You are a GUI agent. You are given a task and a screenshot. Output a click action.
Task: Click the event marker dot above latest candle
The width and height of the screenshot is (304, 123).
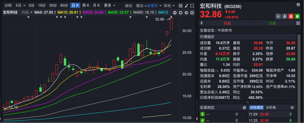[x=171, y=17]
